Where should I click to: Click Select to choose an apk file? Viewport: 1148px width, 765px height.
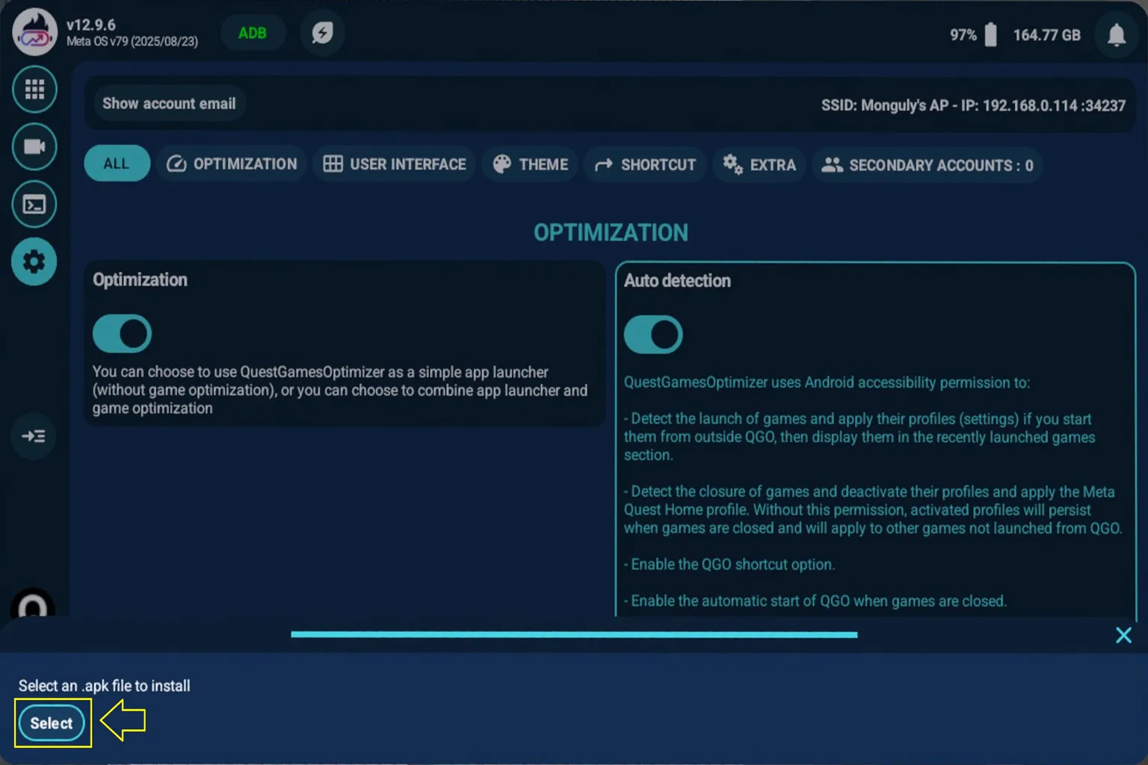point(52,723)
